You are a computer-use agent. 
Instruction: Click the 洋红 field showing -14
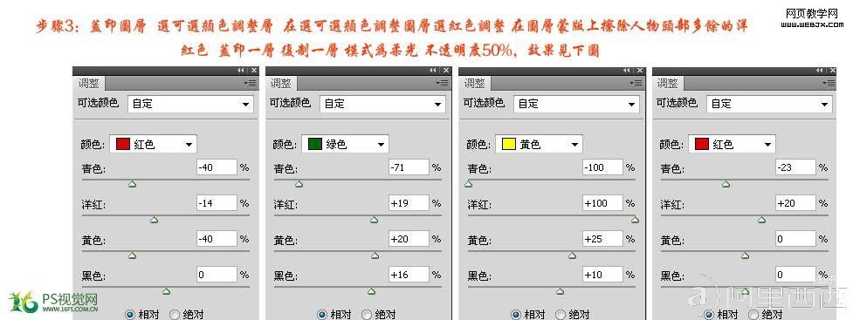(x=217, y=203)
